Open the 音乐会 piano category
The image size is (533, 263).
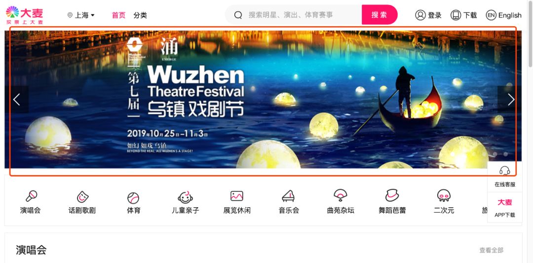(288, 196)
